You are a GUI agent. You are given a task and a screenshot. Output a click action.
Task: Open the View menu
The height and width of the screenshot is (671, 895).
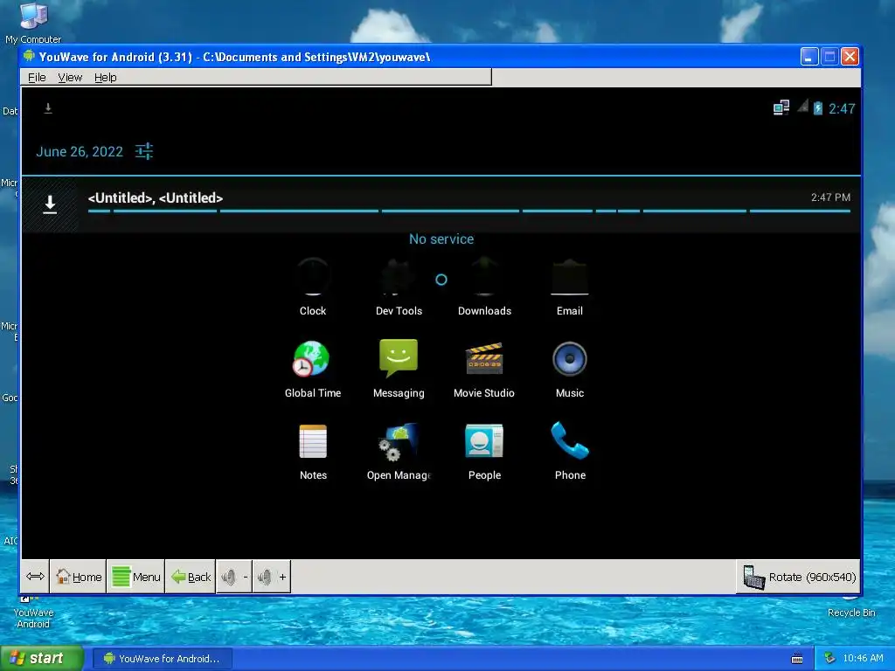(x=70, y=78)
